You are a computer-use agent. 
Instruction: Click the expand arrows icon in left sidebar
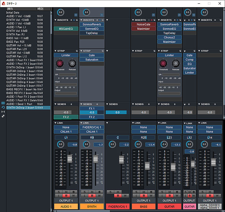pyautogui.click(x=3, y=116)
